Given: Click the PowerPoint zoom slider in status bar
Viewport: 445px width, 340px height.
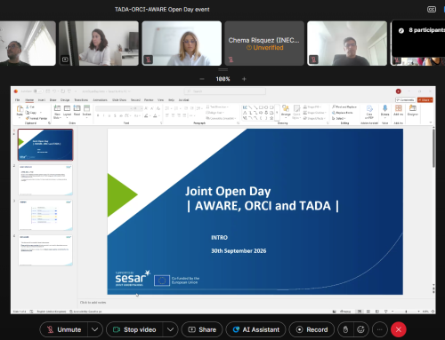Looking at the screenshot, I should [x=406, y=312].
